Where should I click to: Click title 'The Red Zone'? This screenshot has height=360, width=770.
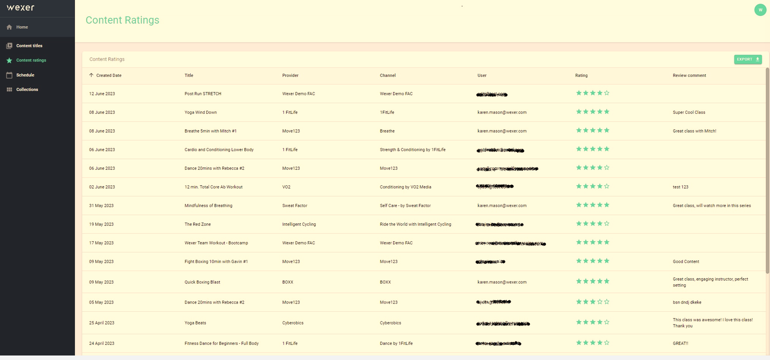pos(198,224)
